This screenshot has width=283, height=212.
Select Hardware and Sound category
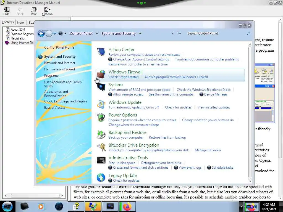point(59,69)
